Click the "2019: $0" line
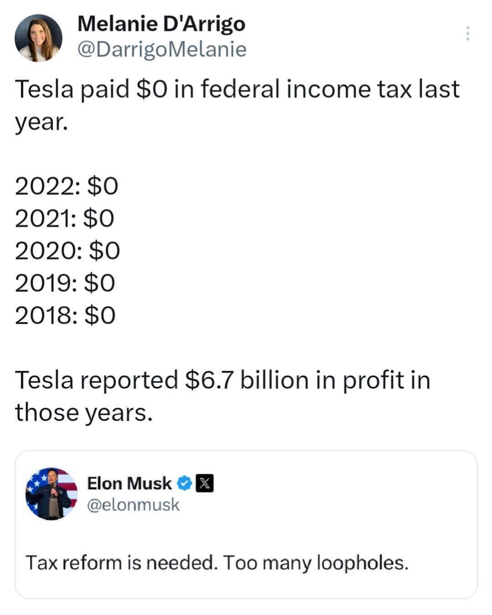The width and height of the screenshot is (492, 615). [65, 283]
